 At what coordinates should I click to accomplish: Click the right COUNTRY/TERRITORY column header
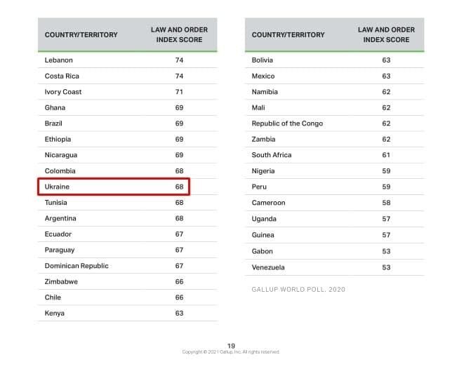[288, 34]
